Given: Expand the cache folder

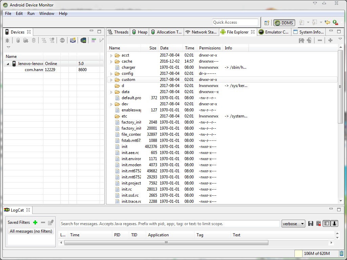Looking at the screenshot, I should [x=111, y=62].
